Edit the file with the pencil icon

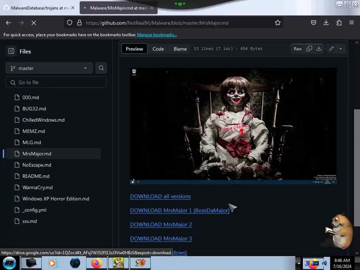tap(331, 49)
